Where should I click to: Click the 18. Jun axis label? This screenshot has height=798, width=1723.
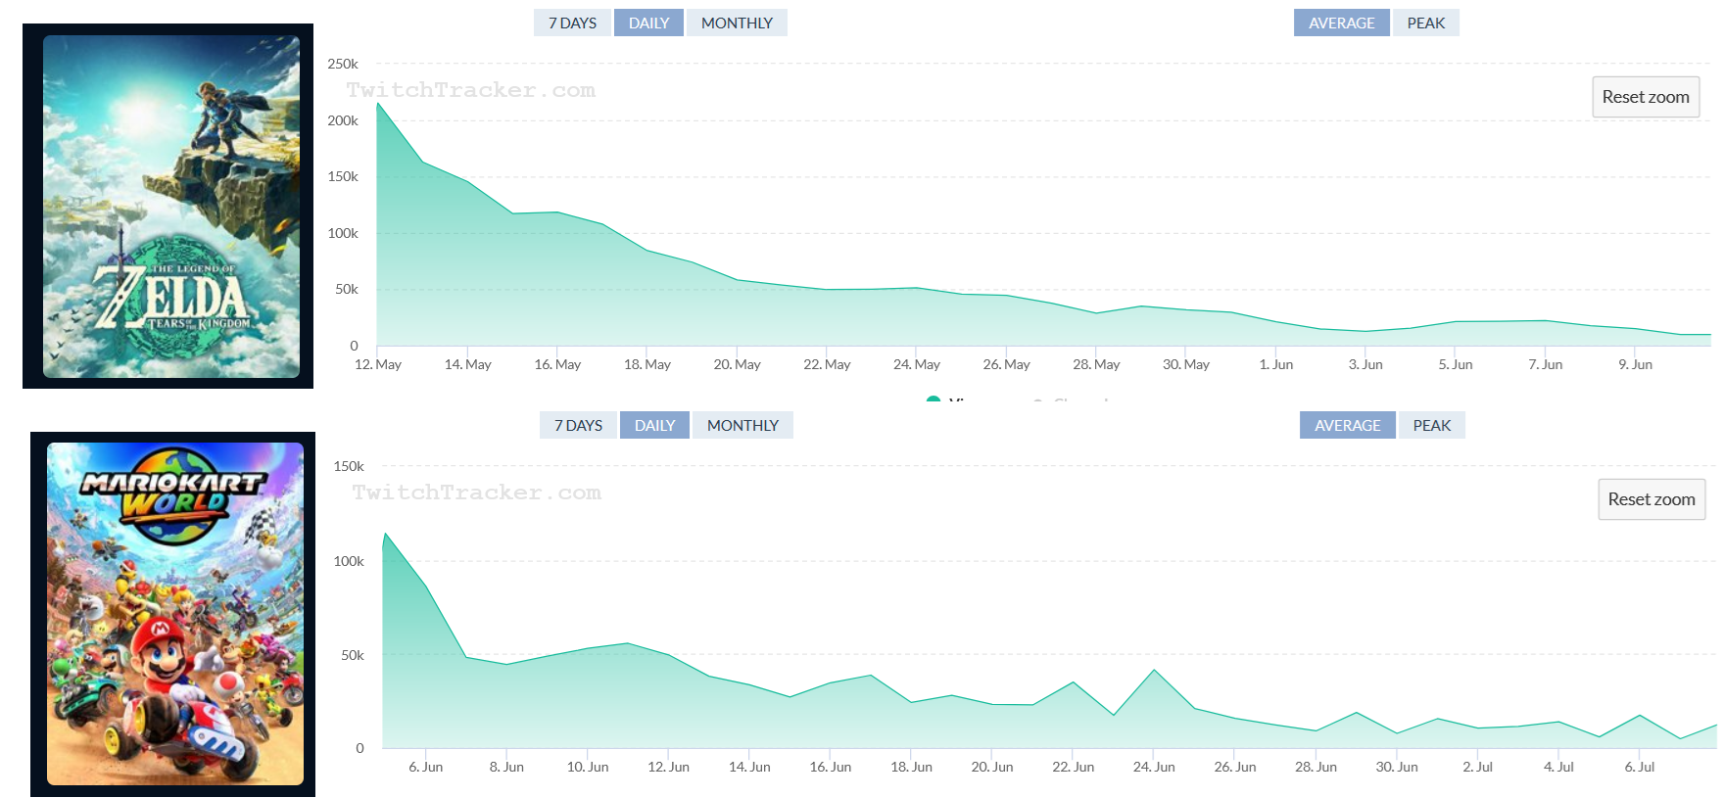[911, 767]
